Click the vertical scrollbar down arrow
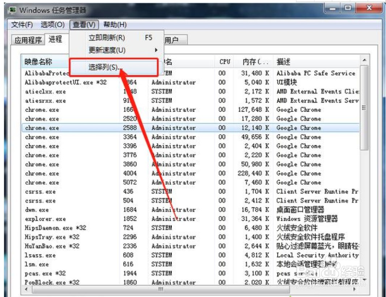The height and width of the screenshot is (297, 386). [x=364, y=280]
